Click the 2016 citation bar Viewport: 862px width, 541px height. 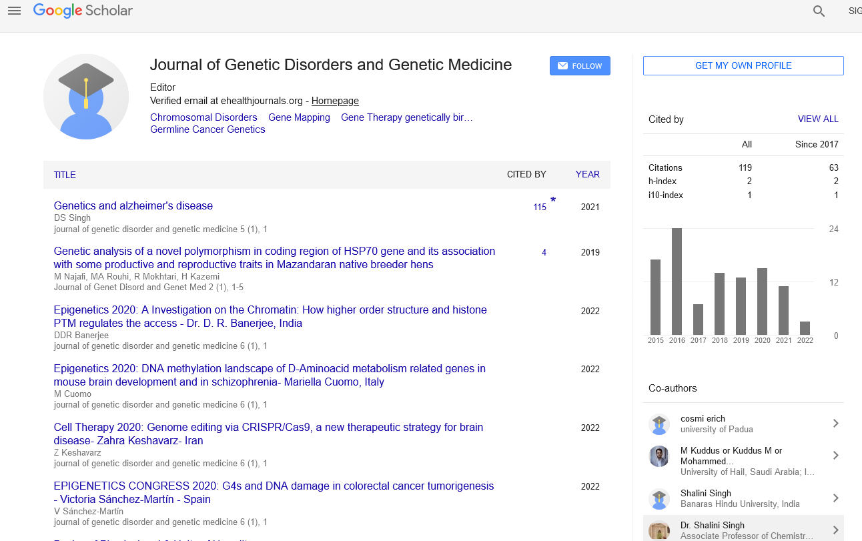point(677,282)
